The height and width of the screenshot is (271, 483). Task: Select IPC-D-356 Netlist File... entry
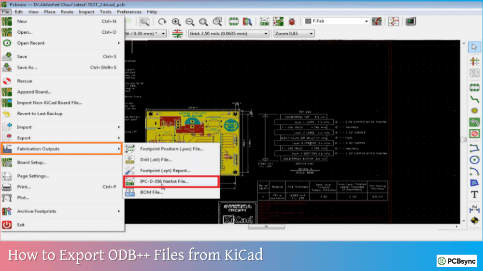[171, 181]
